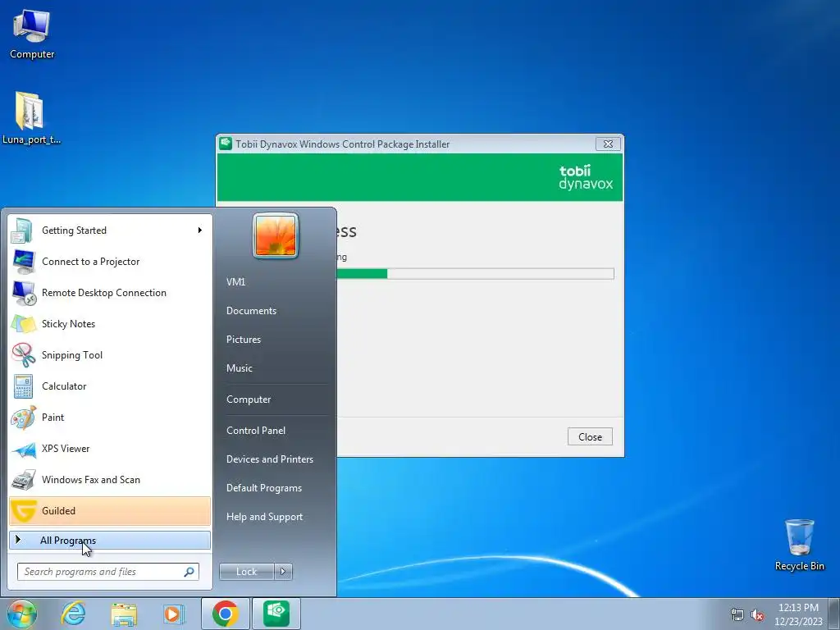Launch the Guilded app icon
840x630 pixels.
(23, 510)
